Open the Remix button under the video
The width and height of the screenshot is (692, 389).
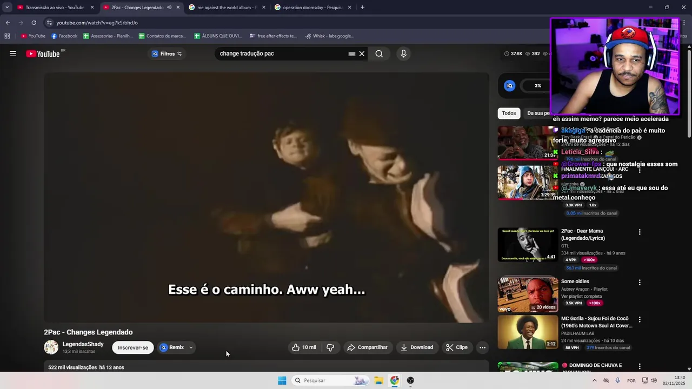172,347
